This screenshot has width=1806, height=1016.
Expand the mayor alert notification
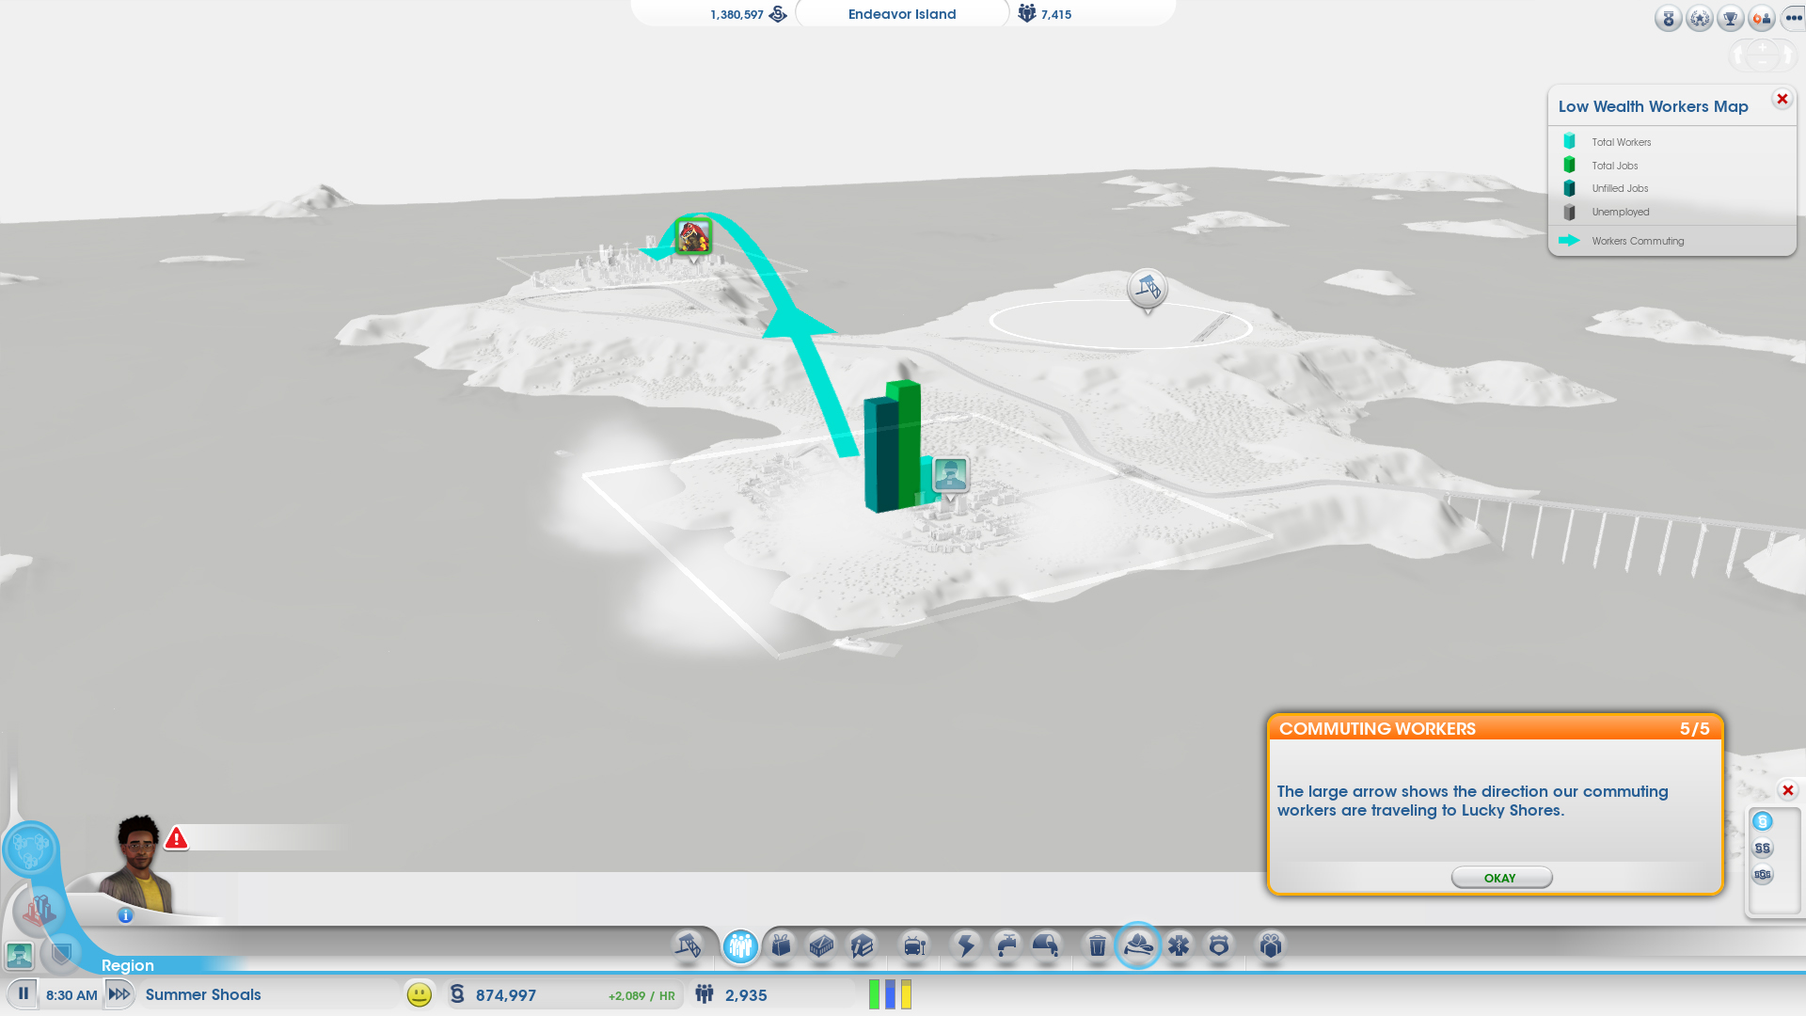(x=176, y=838)
